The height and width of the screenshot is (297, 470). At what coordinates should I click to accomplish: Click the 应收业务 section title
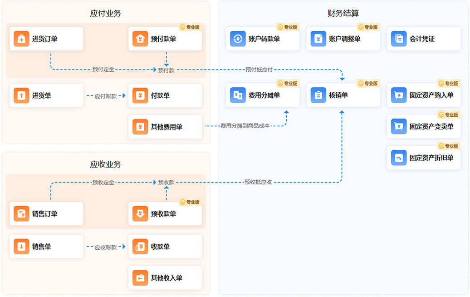tap(106, 164)
